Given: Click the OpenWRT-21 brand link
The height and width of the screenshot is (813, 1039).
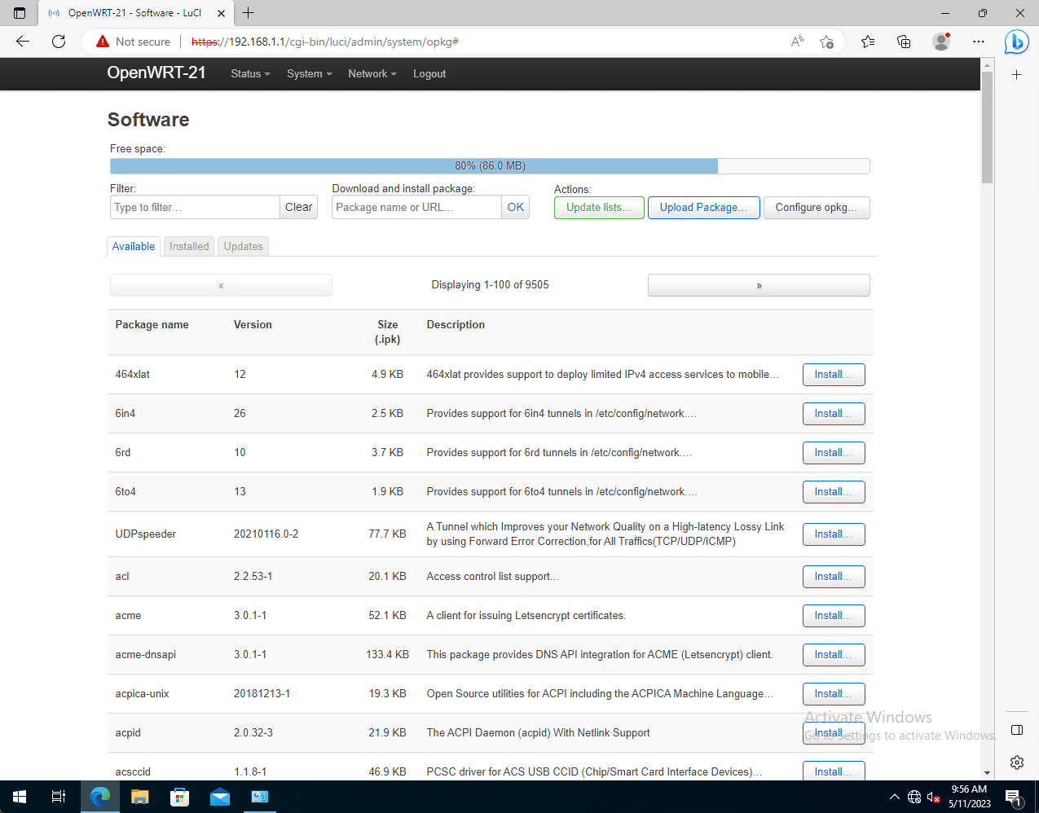Looking at the screenshot, I should click(x=156, y=73).
